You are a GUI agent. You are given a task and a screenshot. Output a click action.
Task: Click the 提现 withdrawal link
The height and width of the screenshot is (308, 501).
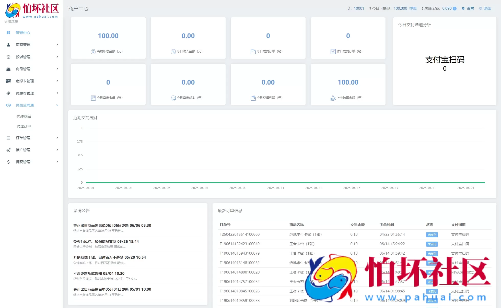coord(413,8)
